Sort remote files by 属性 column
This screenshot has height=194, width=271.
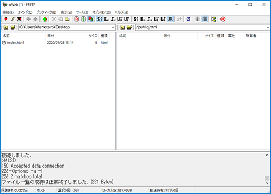click(x=235, y=36)
